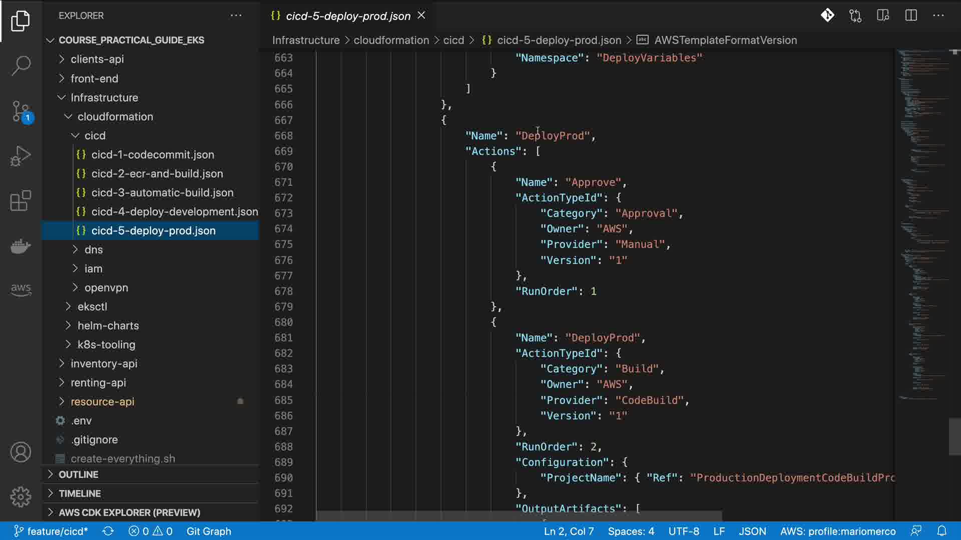961x540 pixels.
Task: Select the cicd-5-deploy-prod.json editor tab
Action: click(x=347, y=16)
